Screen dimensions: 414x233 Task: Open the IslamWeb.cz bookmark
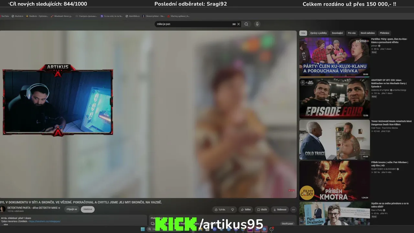[133, 16]
